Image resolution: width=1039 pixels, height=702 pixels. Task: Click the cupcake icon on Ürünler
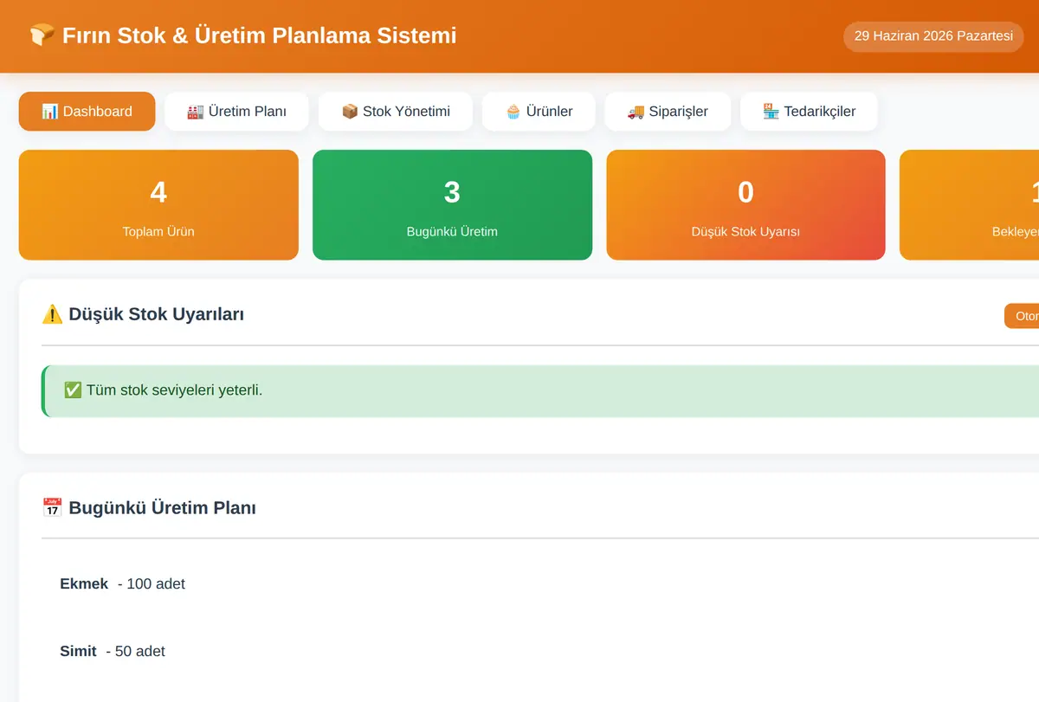coord(513,112)
